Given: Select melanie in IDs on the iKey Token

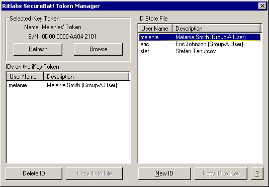Looking at the screenshot, I should point(68,85).
